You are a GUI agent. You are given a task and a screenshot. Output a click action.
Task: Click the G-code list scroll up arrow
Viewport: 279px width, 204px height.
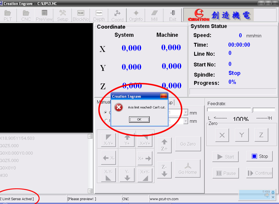90,136
